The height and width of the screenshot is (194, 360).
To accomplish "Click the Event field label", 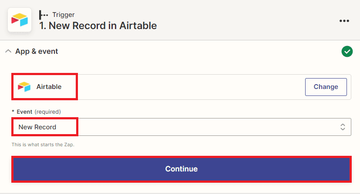I will pyautogui.click(x=24, y=112).
